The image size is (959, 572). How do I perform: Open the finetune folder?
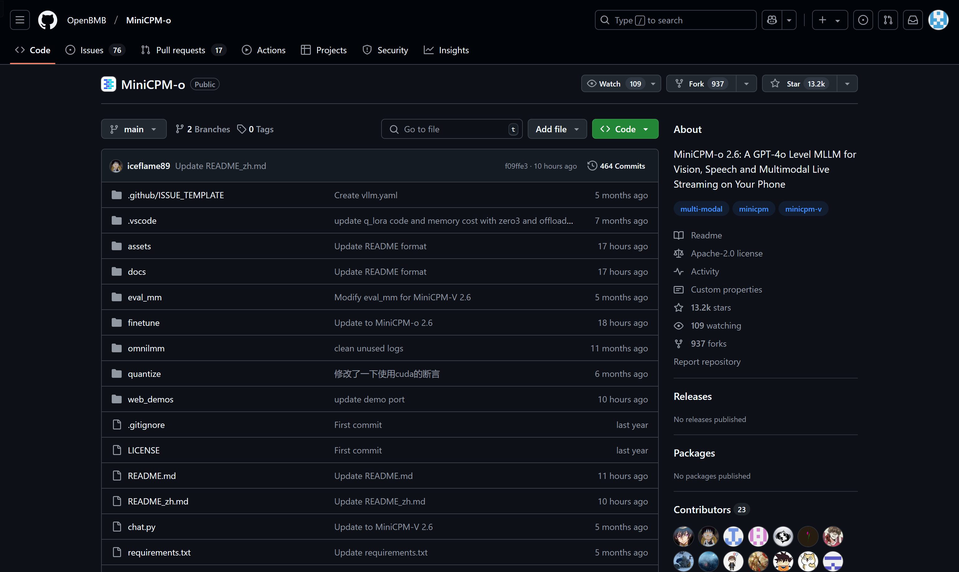coord(143,323)
